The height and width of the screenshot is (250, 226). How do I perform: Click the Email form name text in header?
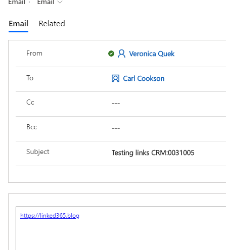(x=46, y=2)
